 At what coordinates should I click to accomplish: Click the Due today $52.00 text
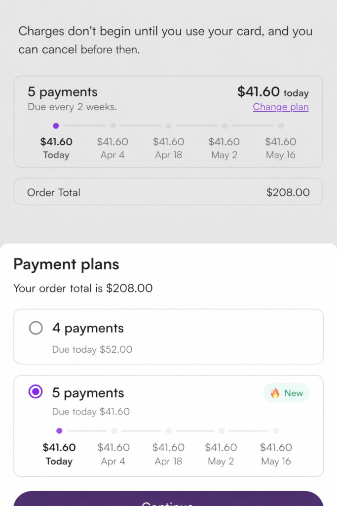click(92, 349)
